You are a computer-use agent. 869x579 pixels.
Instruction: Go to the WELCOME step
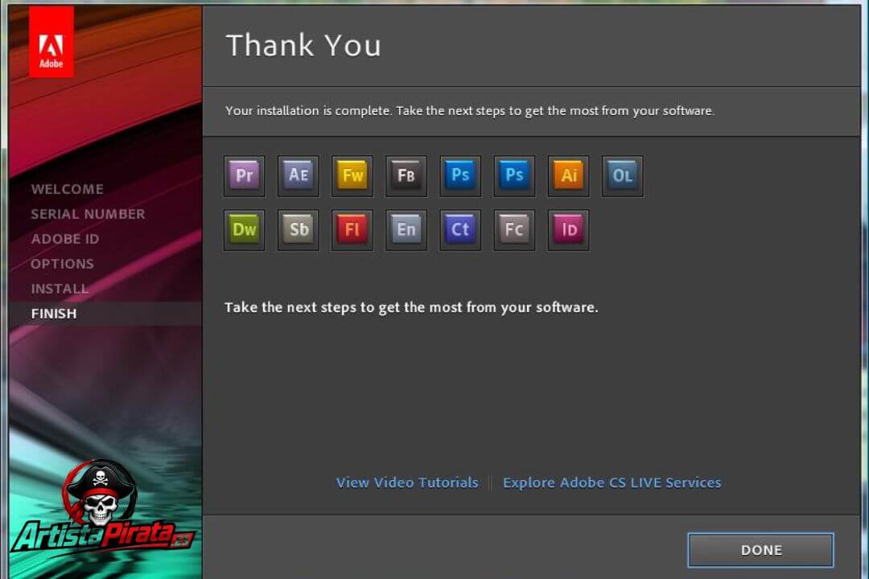[x=67, y=189]
